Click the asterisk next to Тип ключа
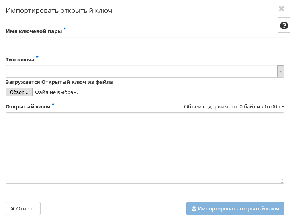This screenshot has width=290, height=220. 37,57
